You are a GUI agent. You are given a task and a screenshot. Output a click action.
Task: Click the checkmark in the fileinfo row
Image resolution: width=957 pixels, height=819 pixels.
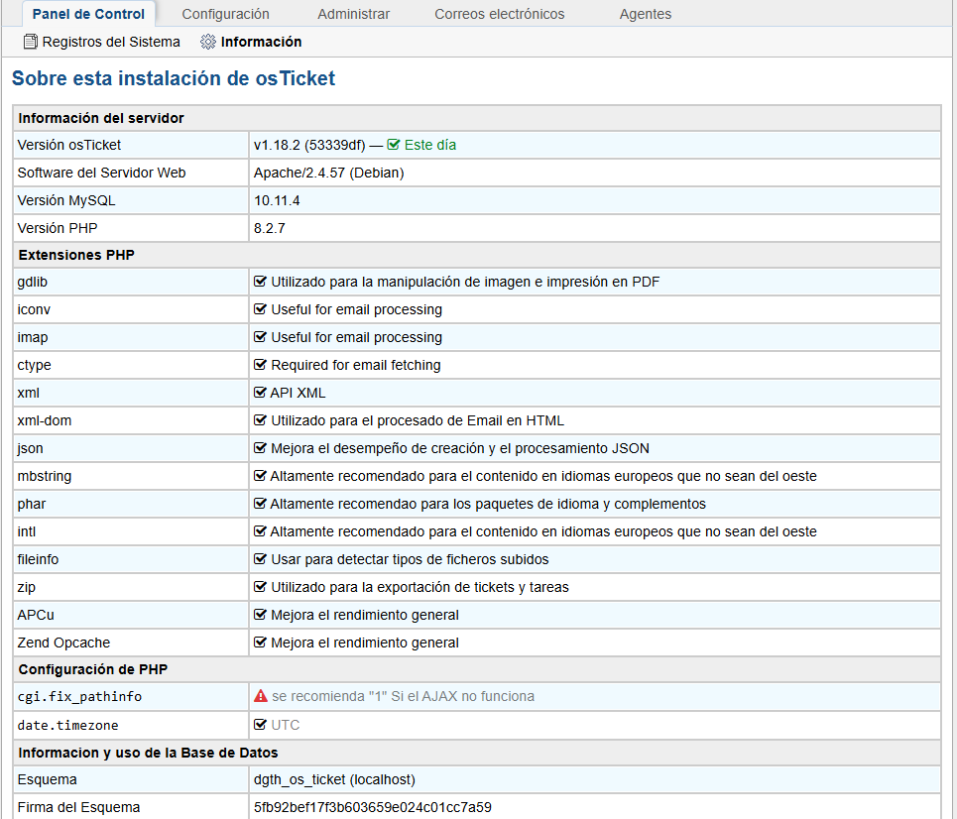261,559
